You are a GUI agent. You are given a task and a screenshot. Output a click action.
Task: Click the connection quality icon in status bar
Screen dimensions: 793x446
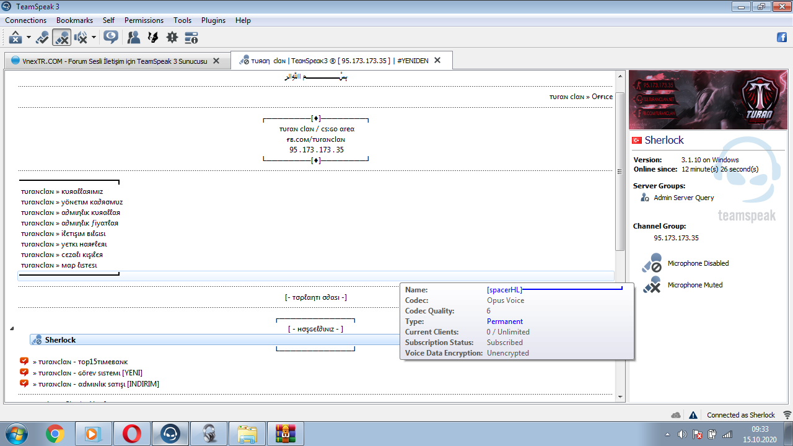click(787, 415)
